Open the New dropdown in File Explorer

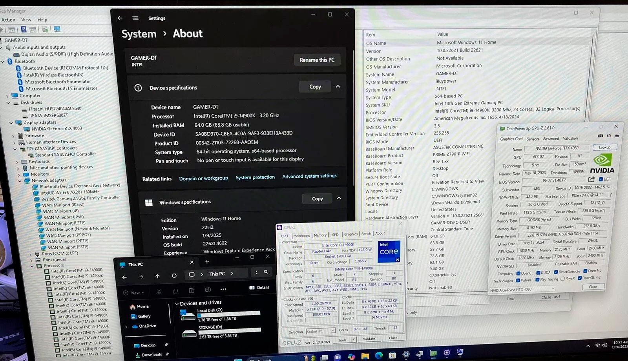coord(134,293)
